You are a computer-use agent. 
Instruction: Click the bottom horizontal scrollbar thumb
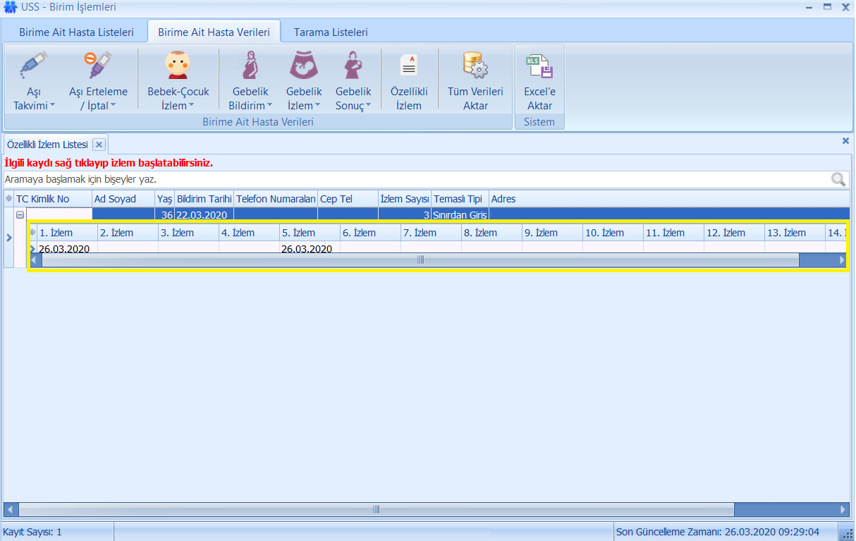pyautogui.click(x=376, y=509)
